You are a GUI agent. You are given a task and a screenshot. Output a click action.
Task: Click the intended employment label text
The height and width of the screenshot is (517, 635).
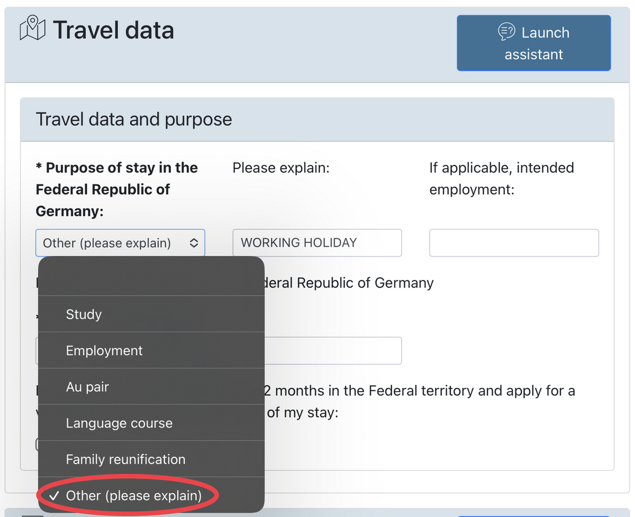pos(501,178)
